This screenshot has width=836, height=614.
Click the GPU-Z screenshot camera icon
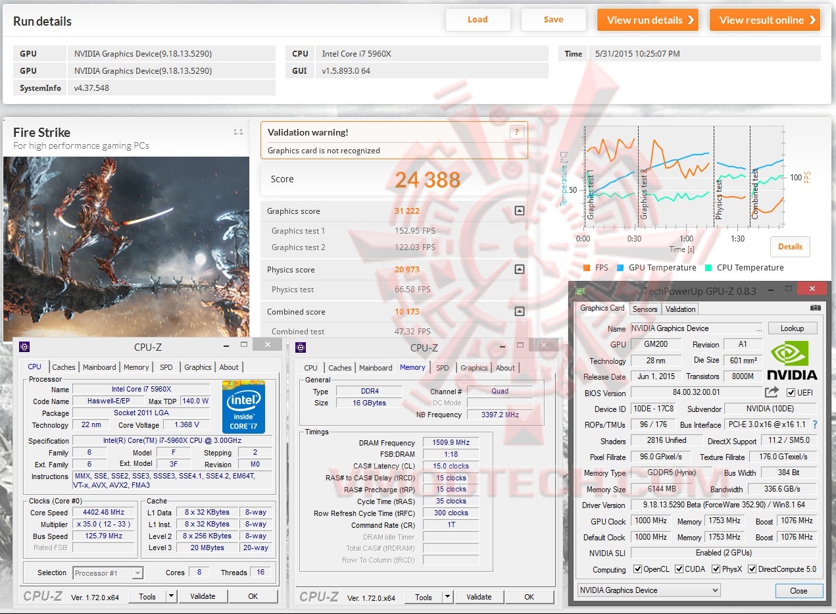(815, 308)
